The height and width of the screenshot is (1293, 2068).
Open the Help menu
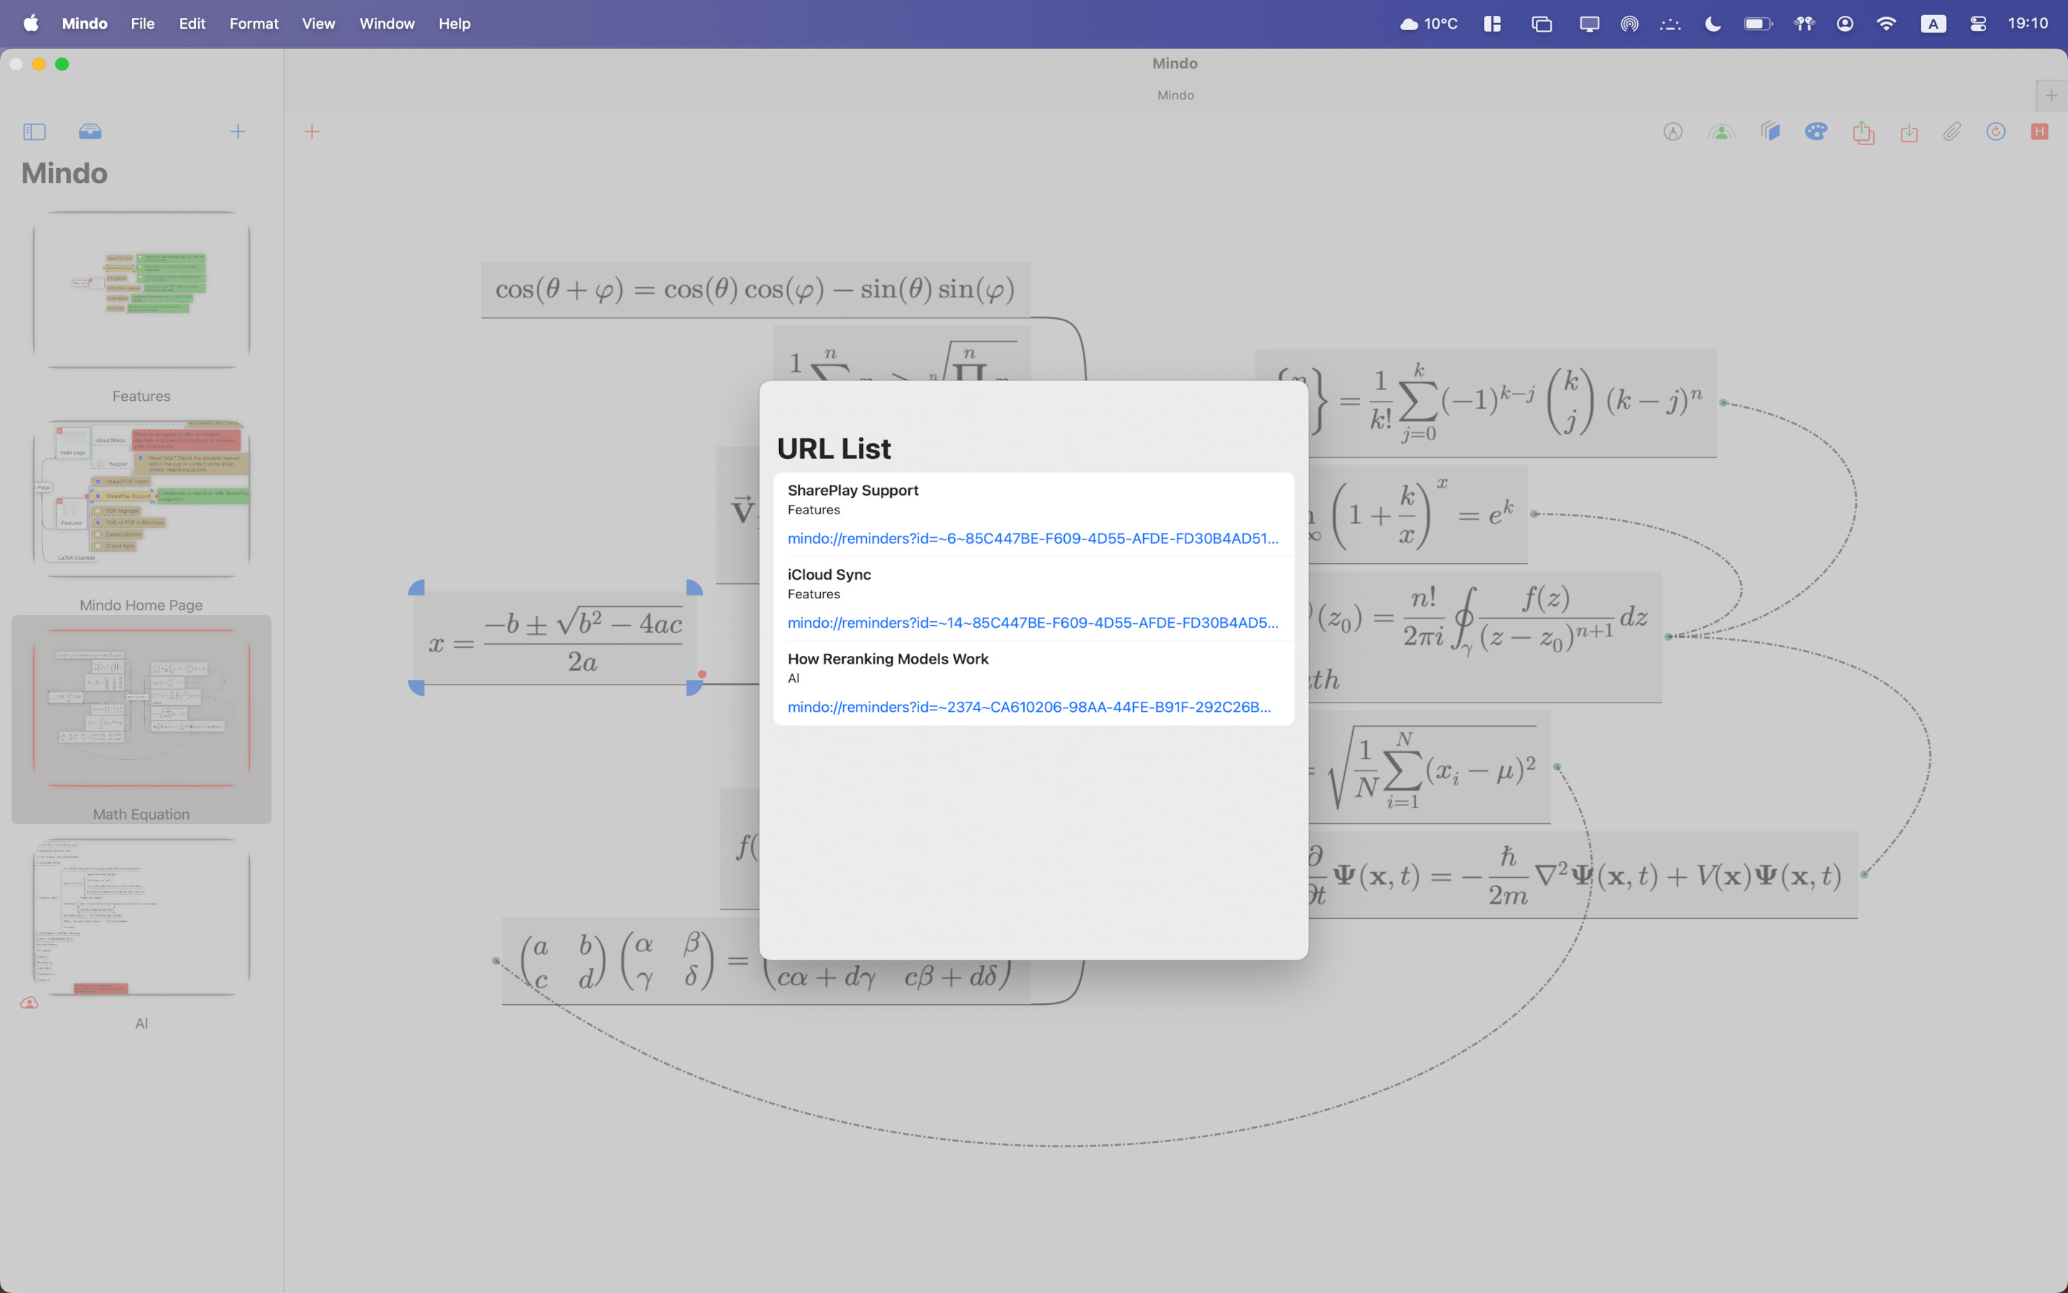pyautogui.click(x=455, y=24)
